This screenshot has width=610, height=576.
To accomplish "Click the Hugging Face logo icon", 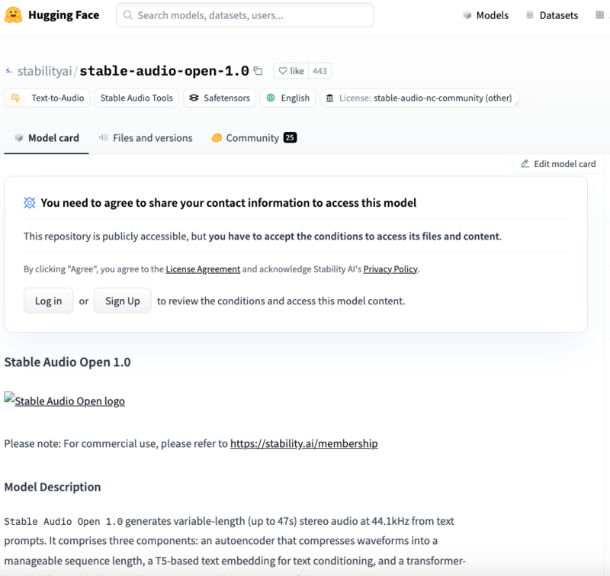I will 13,15.
